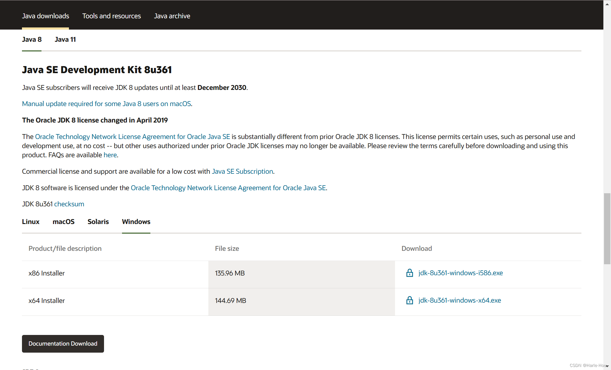Click the scrollbar down arrow
611x370 pixels.
[607, 366]
